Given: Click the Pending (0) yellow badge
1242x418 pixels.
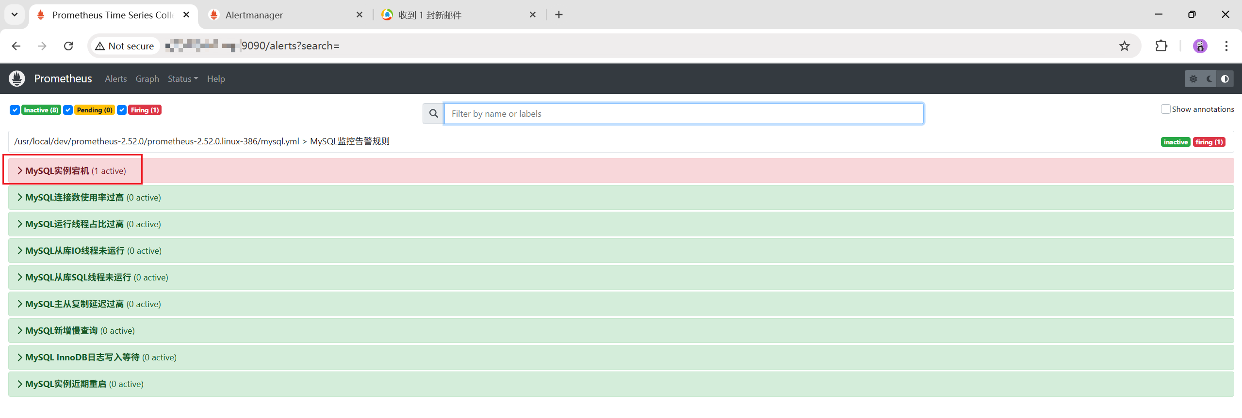Looking at the screenshot, I should 95,110.
